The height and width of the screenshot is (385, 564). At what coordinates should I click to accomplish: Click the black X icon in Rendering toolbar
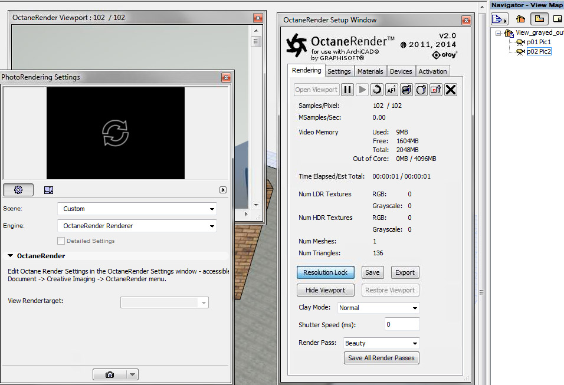click(x=450, y=90)
